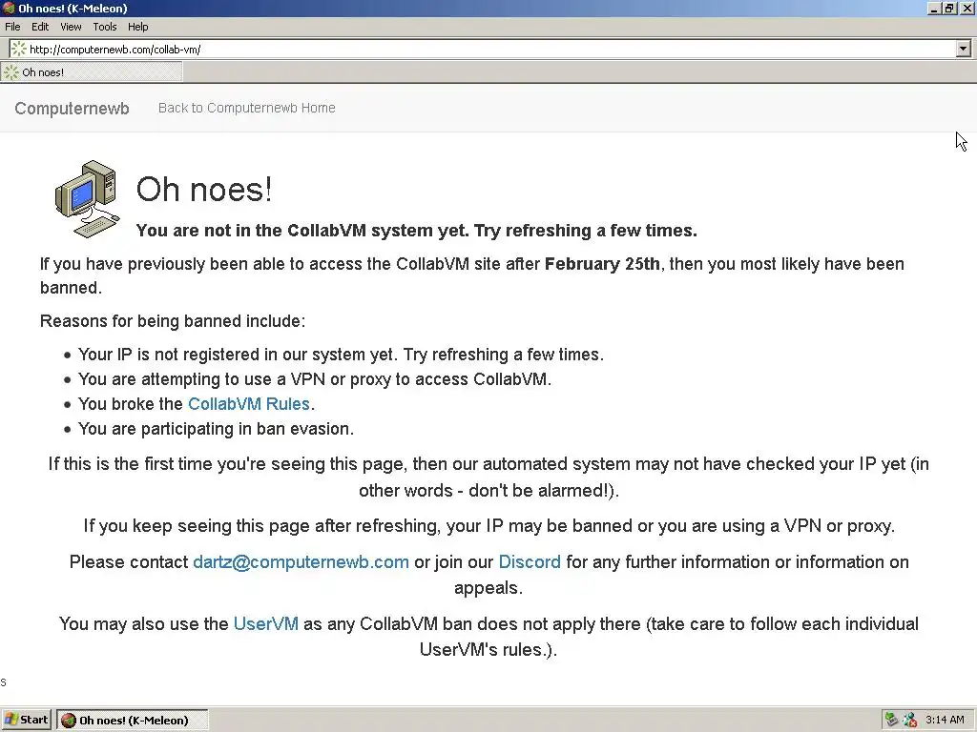Click 'You are participating in ban evasion.' bullet
This screenshot has height=732, width=977.
[x=216, y=429]
